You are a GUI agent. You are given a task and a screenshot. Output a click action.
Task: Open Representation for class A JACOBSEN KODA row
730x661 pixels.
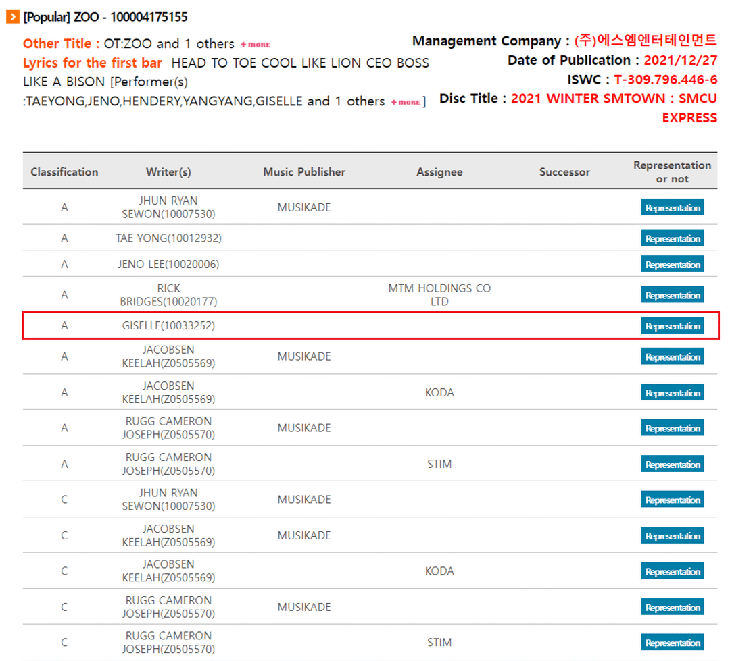point(672,393)
